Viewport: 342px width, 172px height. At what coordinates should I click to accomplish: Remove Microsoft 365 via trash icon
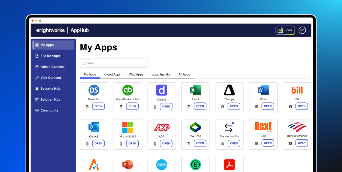121,144
